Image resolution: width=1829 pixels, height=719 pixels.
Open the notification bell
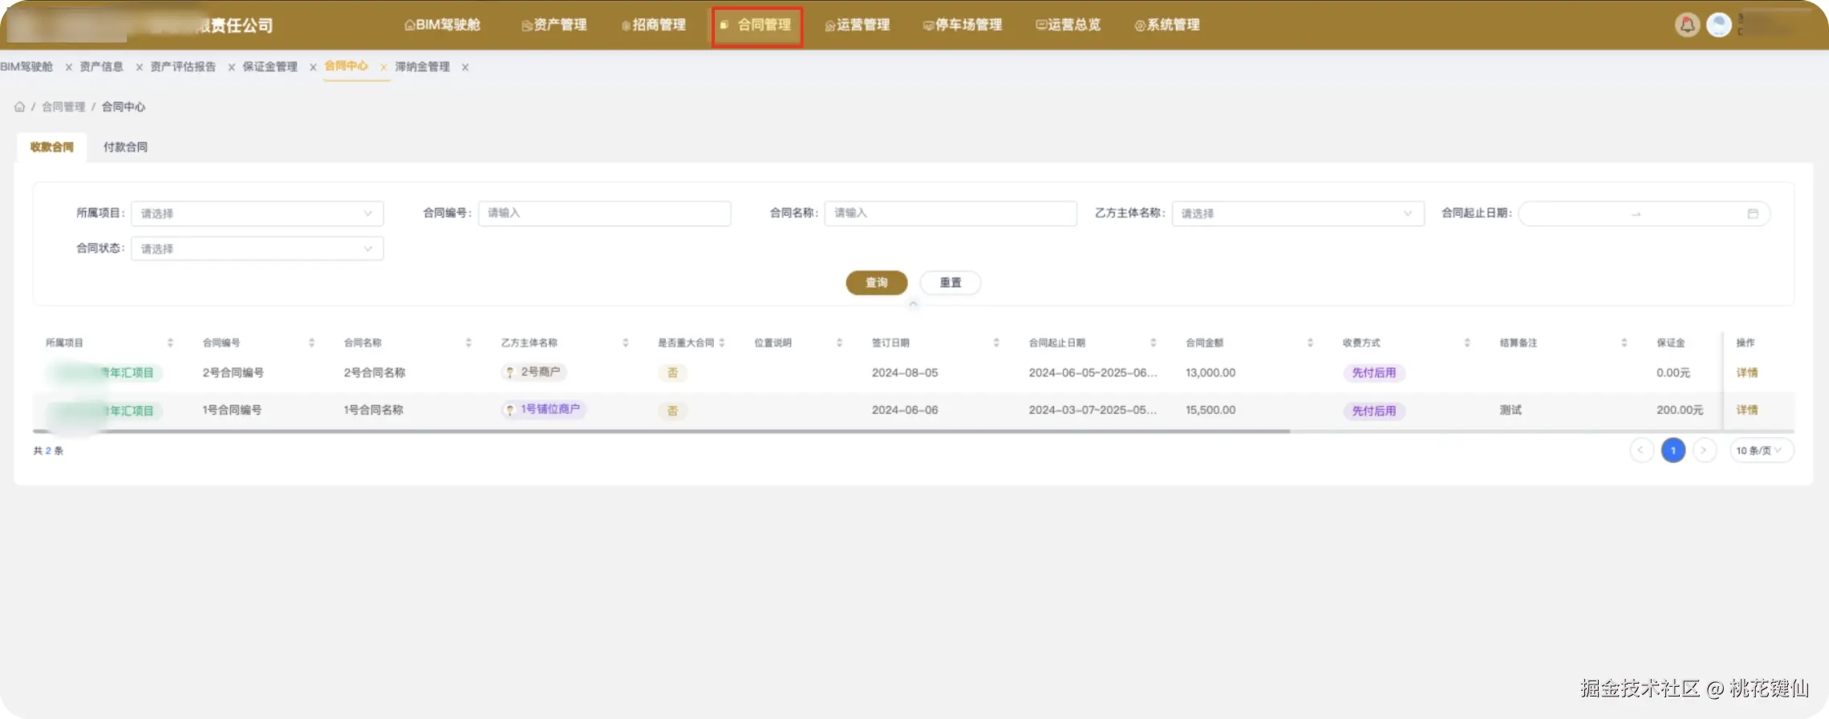coord(1687,25)
